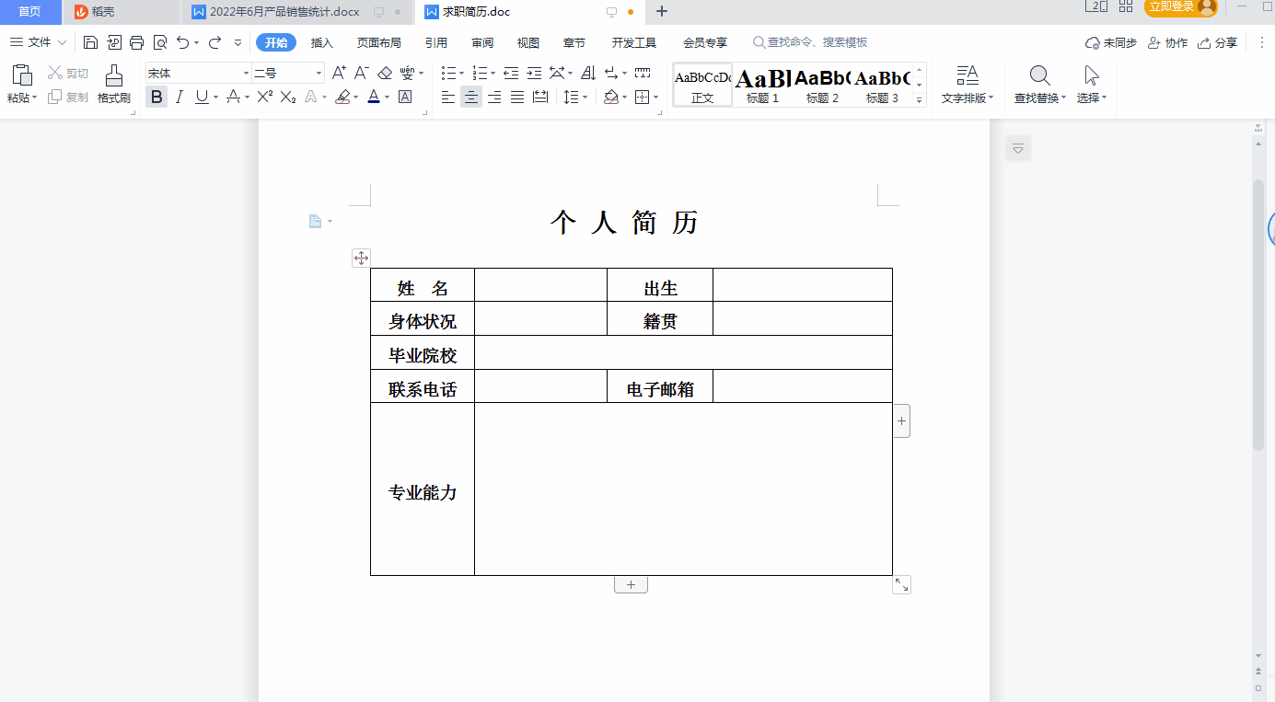Expand the borders dropdown
Screen dimensions: 1275x702
(655, 97)
